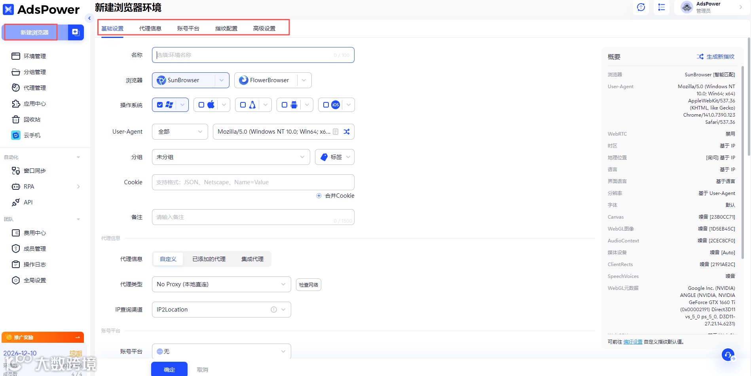The width and height of the screenshot is (751, 376).
Task: Randomize User-Agent with the shuffle icon
Action: click(x=347, y=132)
